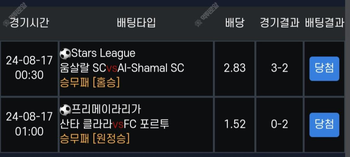Click the Stars League league name
The height and width of the screenshot is (157, 350).
pos(104,53)
